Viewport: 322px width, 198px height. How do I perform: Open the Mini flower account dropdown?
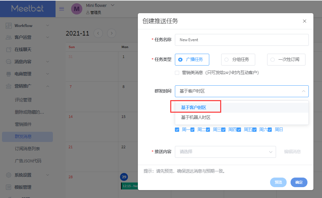pos(112,5)
